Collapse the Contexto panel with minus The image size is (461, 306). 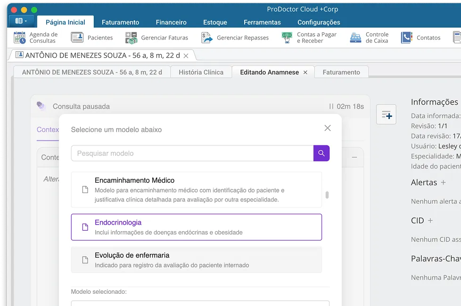coord(354,157)
